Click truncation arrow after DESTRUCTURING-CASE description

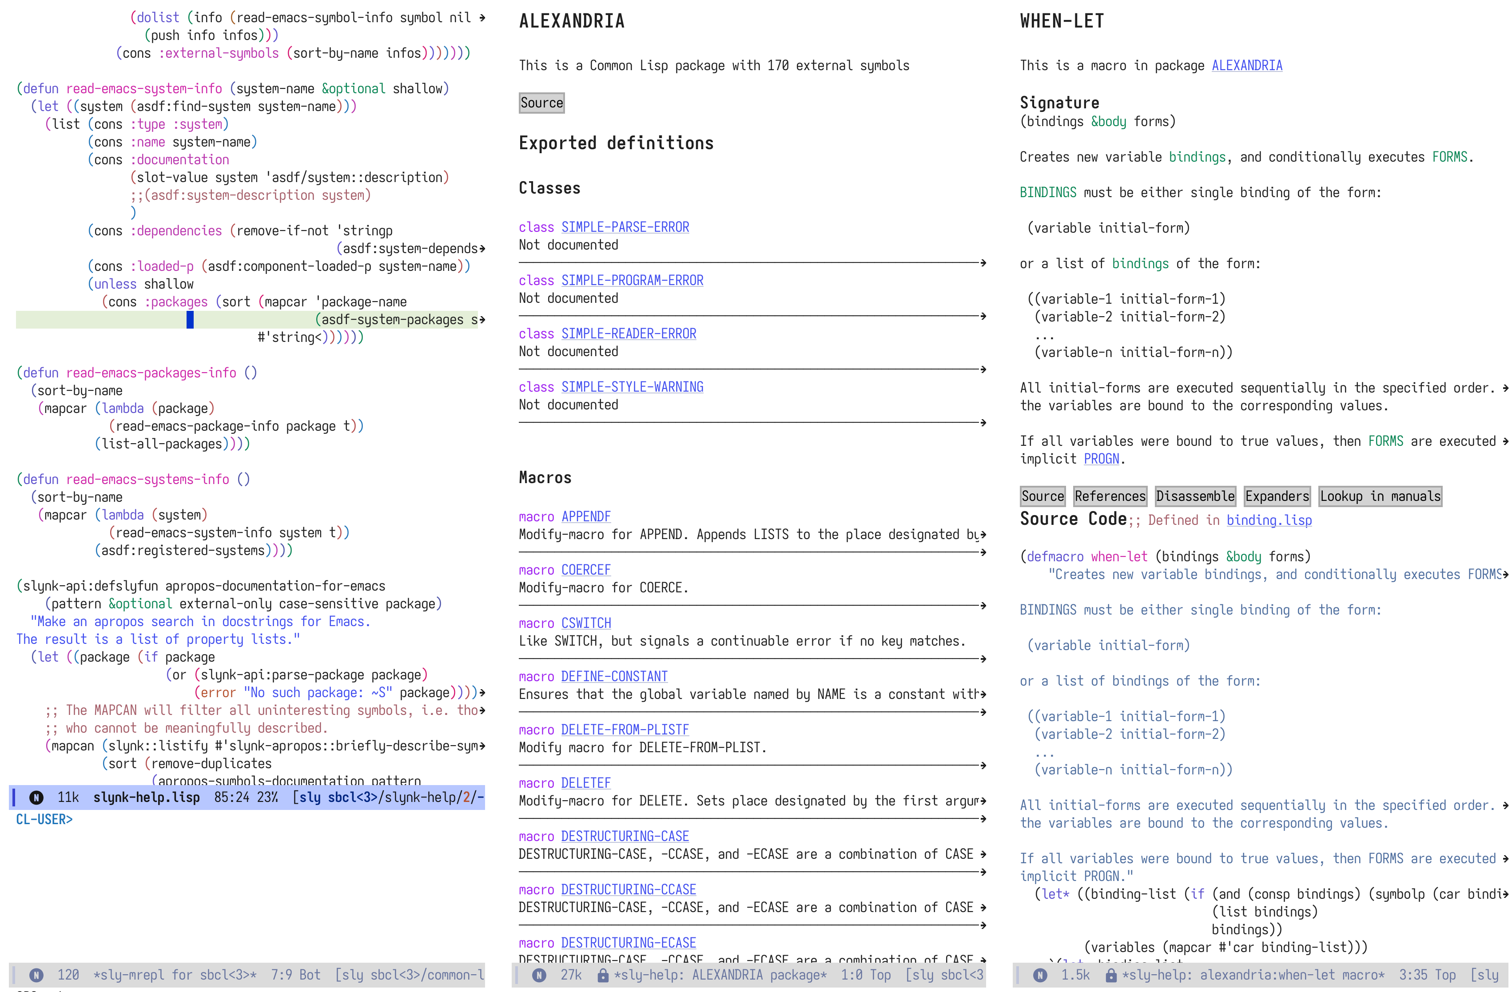tap(983, 854)
